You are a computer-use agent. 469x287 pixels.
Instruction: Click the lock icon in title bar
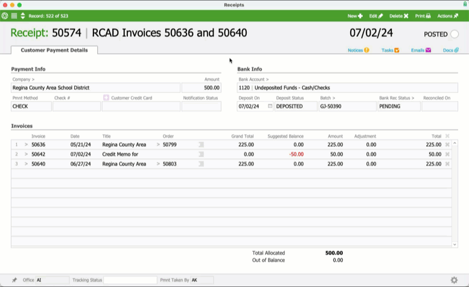click(x=465, y=4)
